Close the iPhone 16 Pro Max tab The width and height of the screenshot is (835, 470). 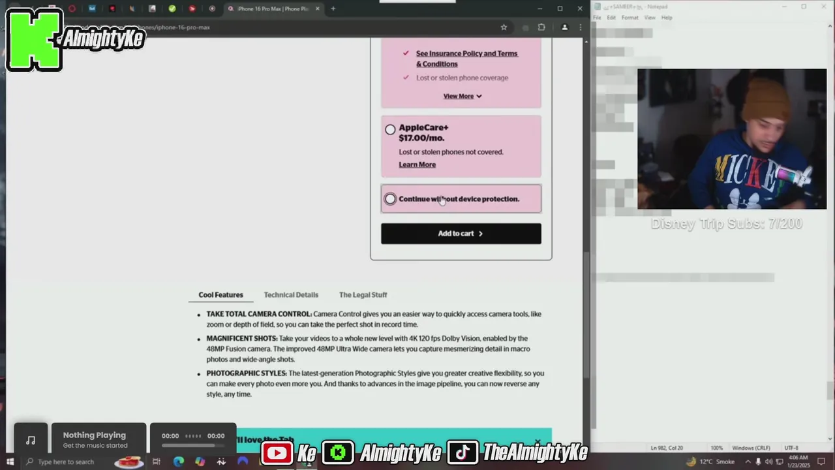[318, 8]
